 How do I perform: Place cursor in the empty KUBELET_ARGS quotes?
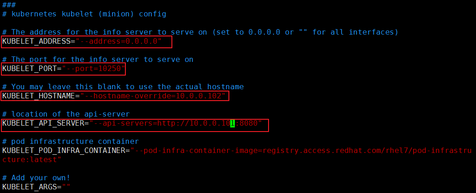pos(66,187)
